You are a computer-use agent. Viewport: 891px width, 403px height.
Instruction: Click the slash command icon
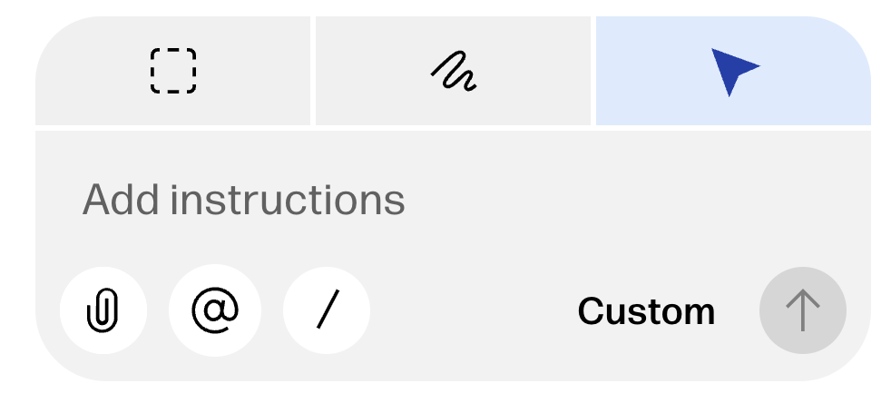pyautogui.click(x=327, y=311)
